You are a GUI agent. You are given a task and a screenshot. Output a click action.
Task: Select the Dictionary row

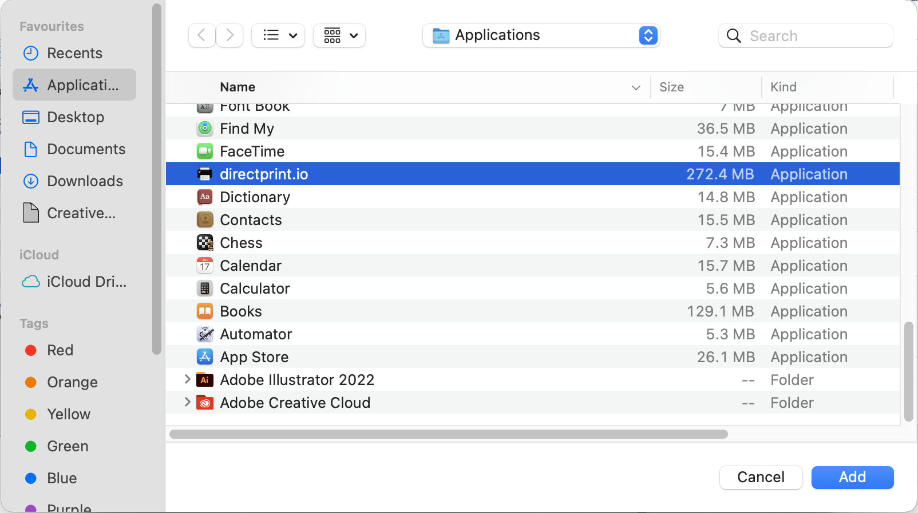[533, 197]
